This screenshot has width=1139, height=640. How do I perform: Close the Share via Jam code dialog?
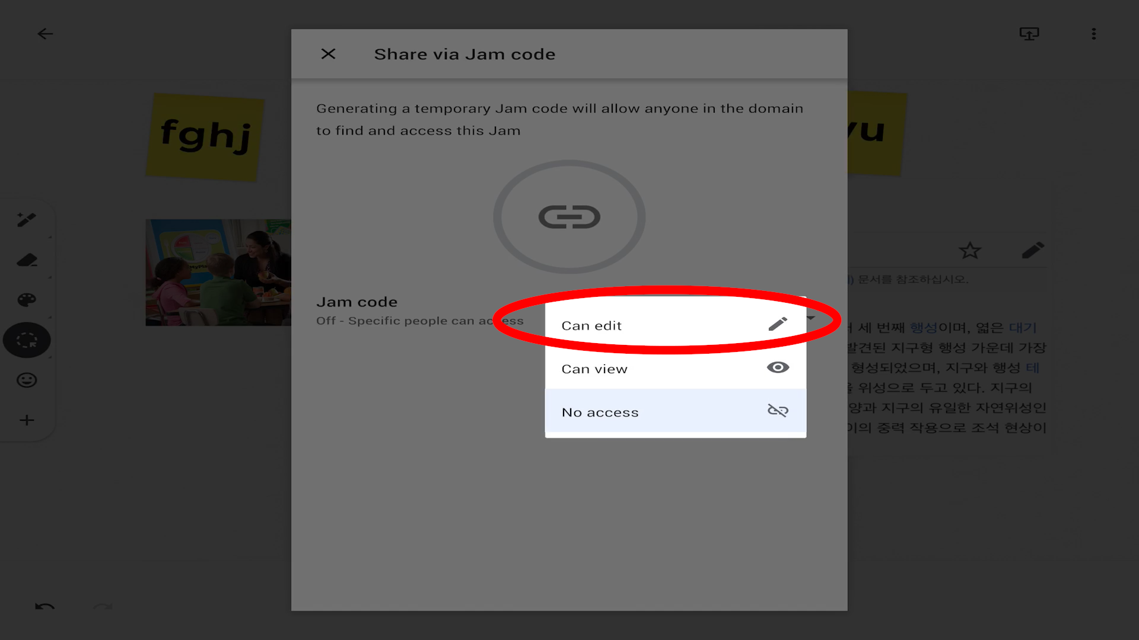(328, 54)
